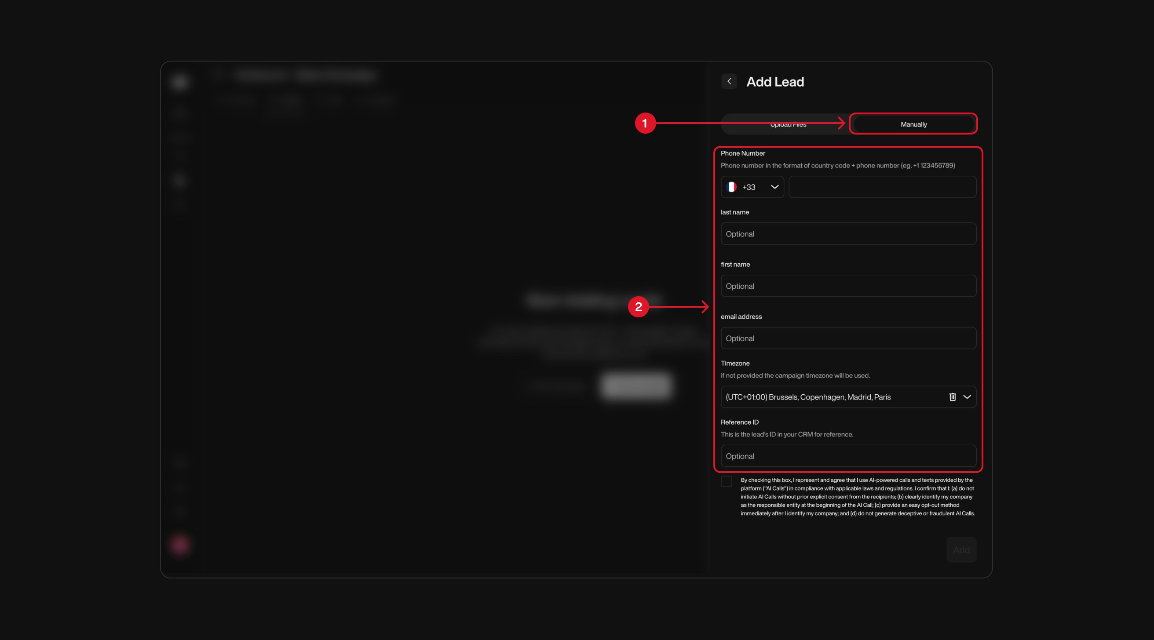Select the Manually tab
The width and height of the screenshot is (1154, 640).
913,124
